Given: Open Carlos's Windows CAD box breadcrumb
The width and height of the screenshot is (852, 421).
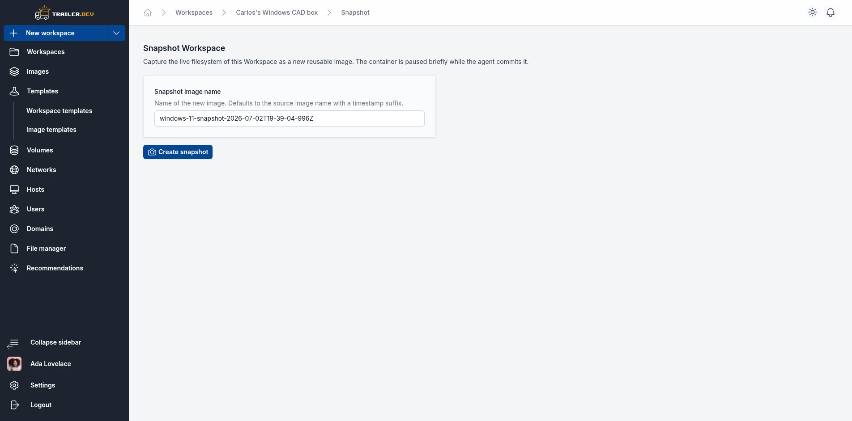Looking at the screenshot, I should (277, 13).
